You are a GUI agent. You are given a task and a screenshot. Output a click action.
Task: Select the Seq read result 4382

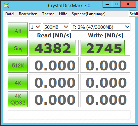click(x=54, y=48)
